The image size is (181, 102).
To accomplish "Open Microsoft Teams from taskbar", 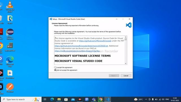I will [x=94, y=99].
